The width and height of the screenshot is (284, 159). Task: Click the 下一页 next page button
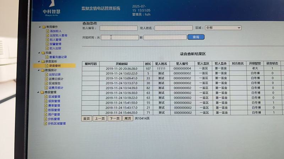(115, 118)
